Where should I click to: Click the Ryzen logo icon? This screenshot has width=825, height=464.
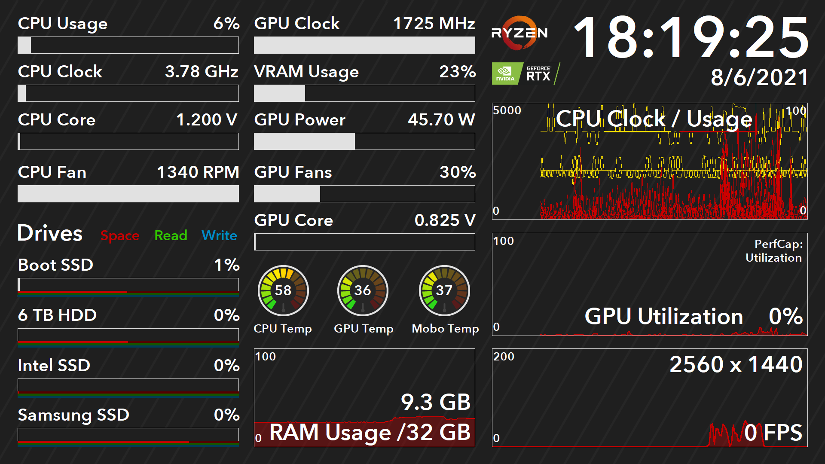tap(519, 33)
